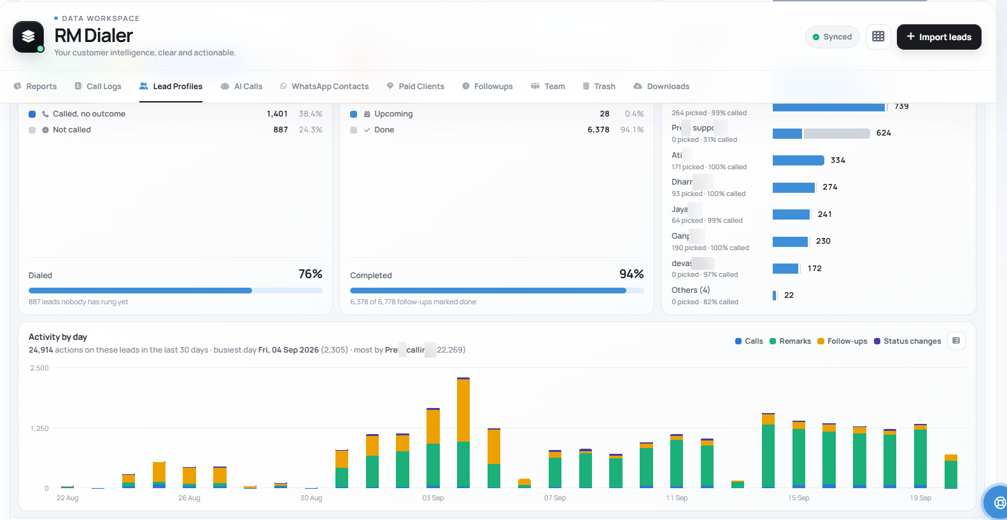This screenshot has height=520, width=1007.
Task: Go to the WhatsApp Contacts tab
Action: pyautogui.click(x=324, y=87)
